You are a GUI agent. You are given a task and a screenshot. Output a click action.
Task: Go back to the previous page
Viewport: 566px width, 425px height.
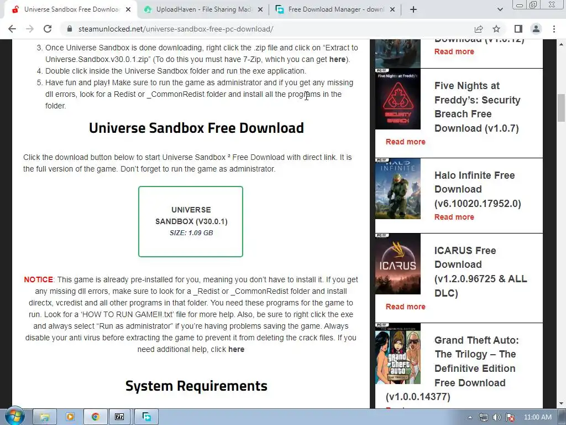click(x=12, y=29)
